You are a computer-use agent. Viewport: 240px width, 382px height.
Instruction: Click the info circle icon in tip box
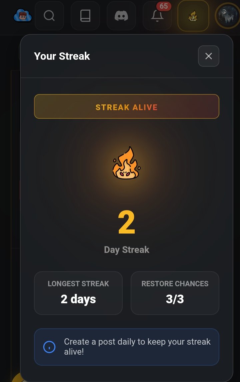(x=49, y=347)
